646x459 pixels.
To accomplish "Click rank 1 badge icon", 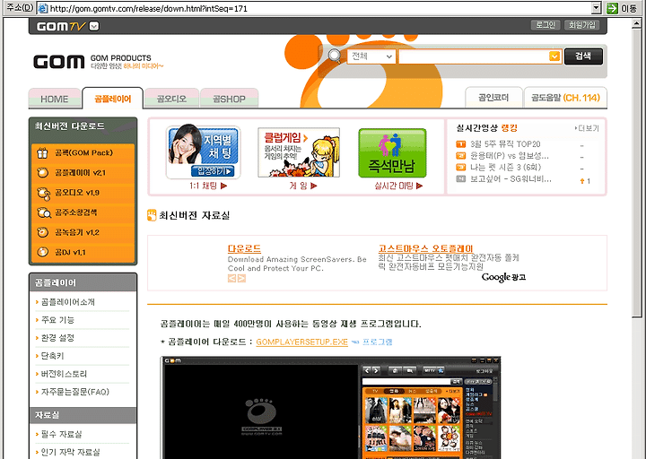I will tap(460, 144).
